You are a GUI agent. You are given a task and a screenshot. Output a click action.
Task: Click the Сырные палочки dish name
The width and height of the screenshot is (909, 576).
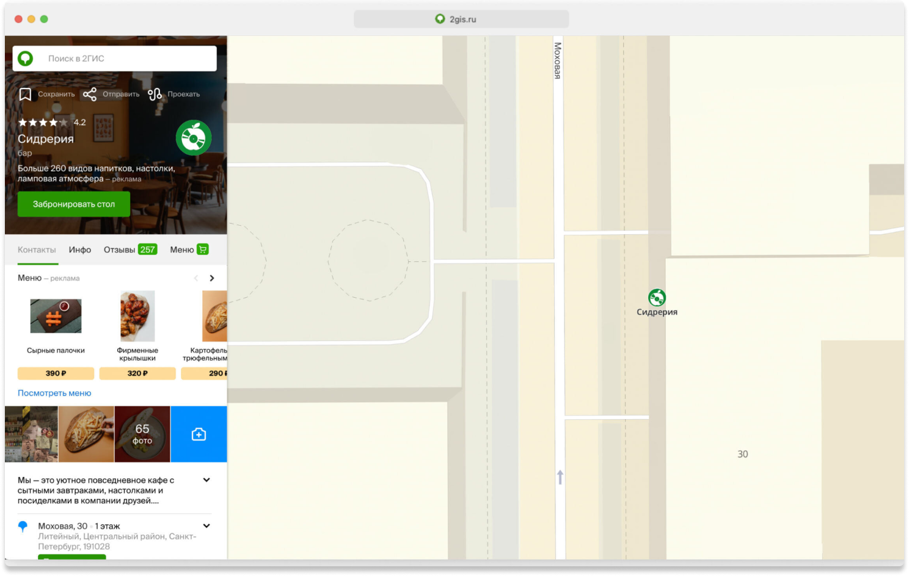[x=56, y=351]
